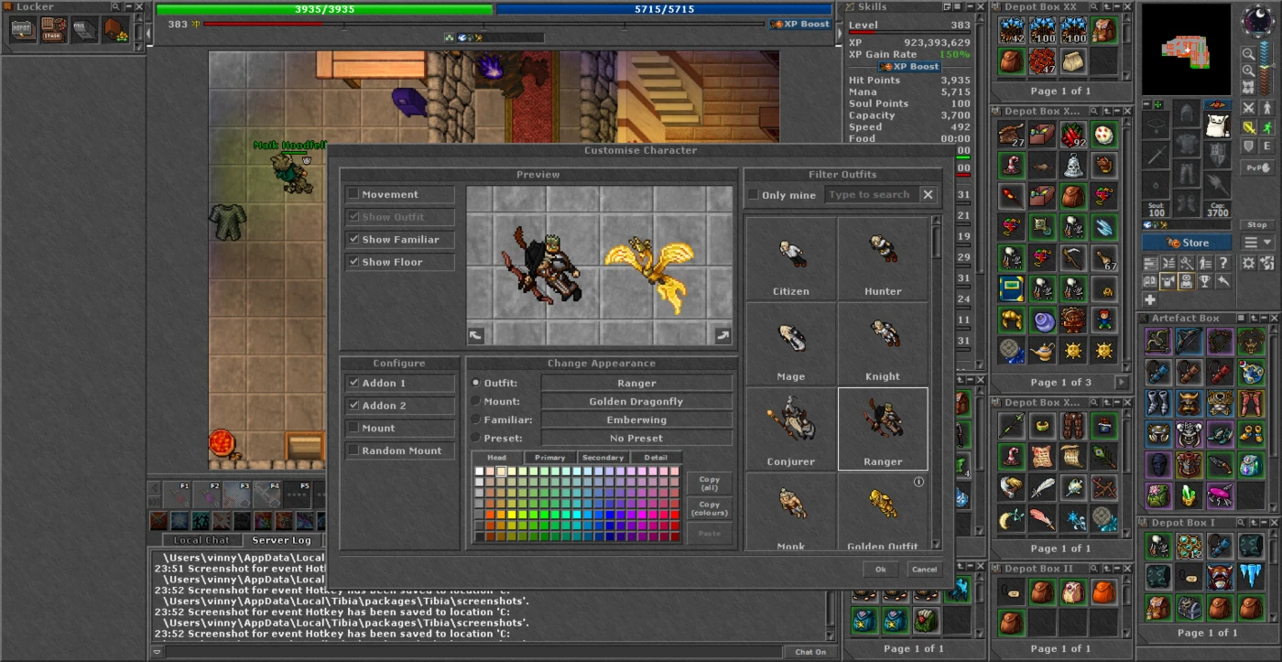This screenshot has height=662, width=1282.
Task: Toggle the PvP mode button
Action: (1257, 168)
